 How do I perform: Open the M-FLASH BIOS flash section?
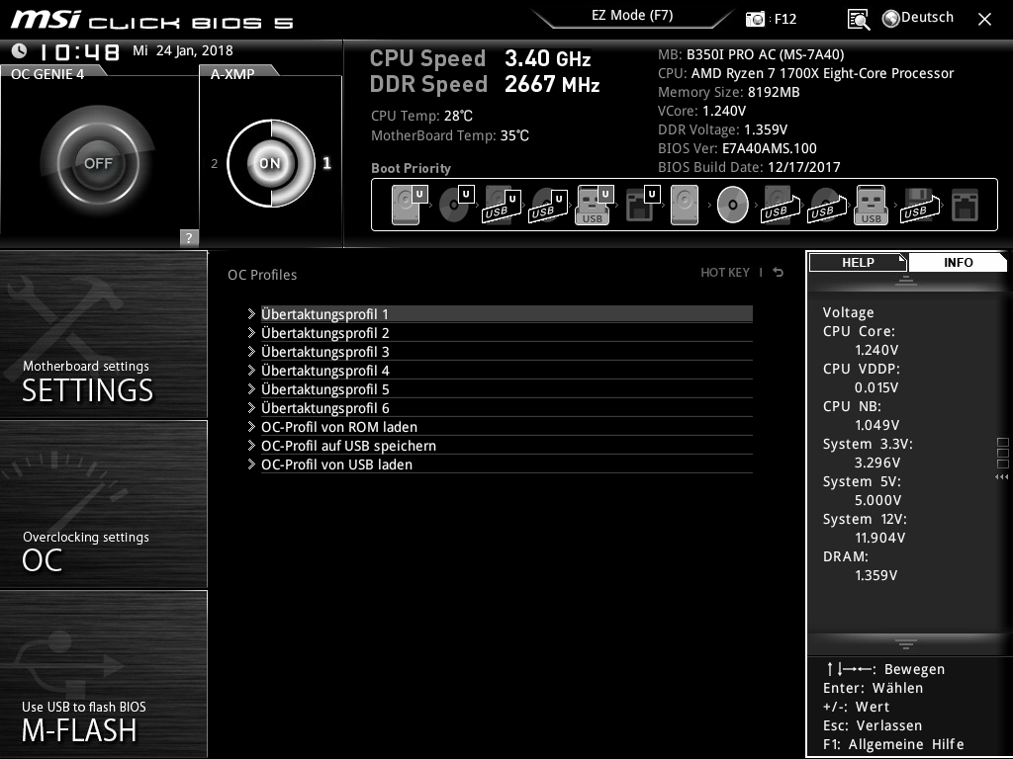pyautogui.click(x=103, y=674)
